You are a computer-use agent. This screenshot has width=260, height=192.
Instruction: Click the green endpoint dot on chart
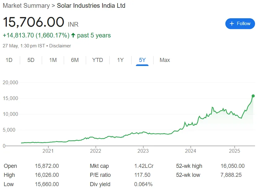click(x=253, y=96)
